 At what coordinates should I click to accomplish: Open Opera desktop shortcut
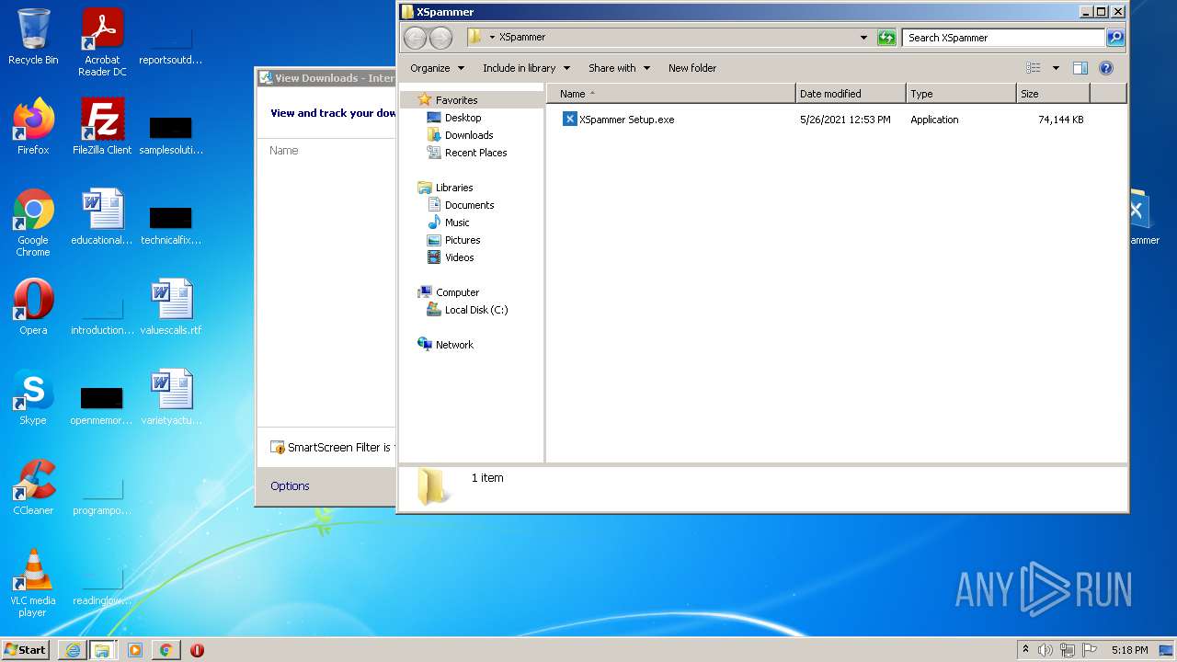point(33,307)
